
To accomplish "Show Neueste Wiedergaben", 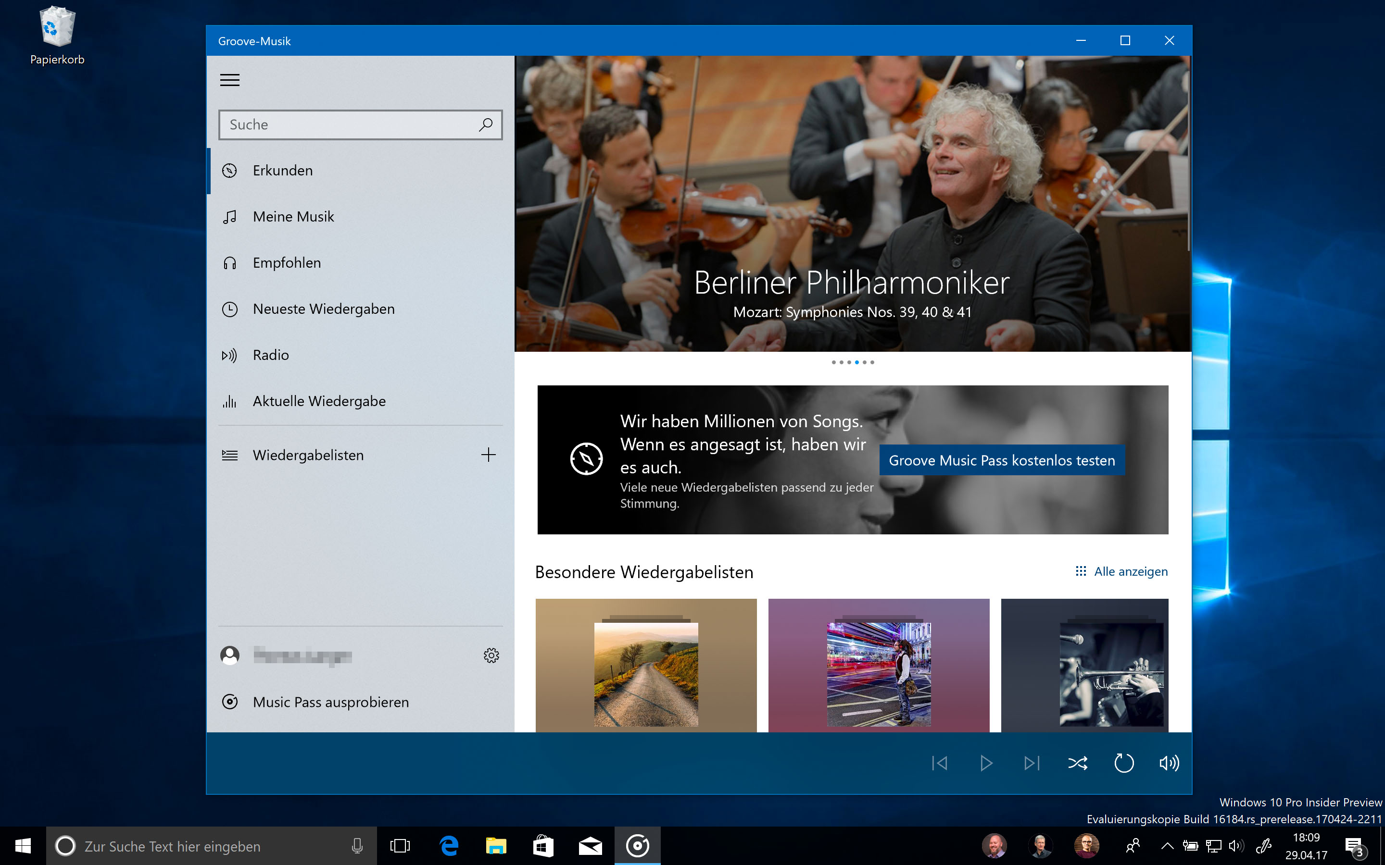I will pos(360,309).
